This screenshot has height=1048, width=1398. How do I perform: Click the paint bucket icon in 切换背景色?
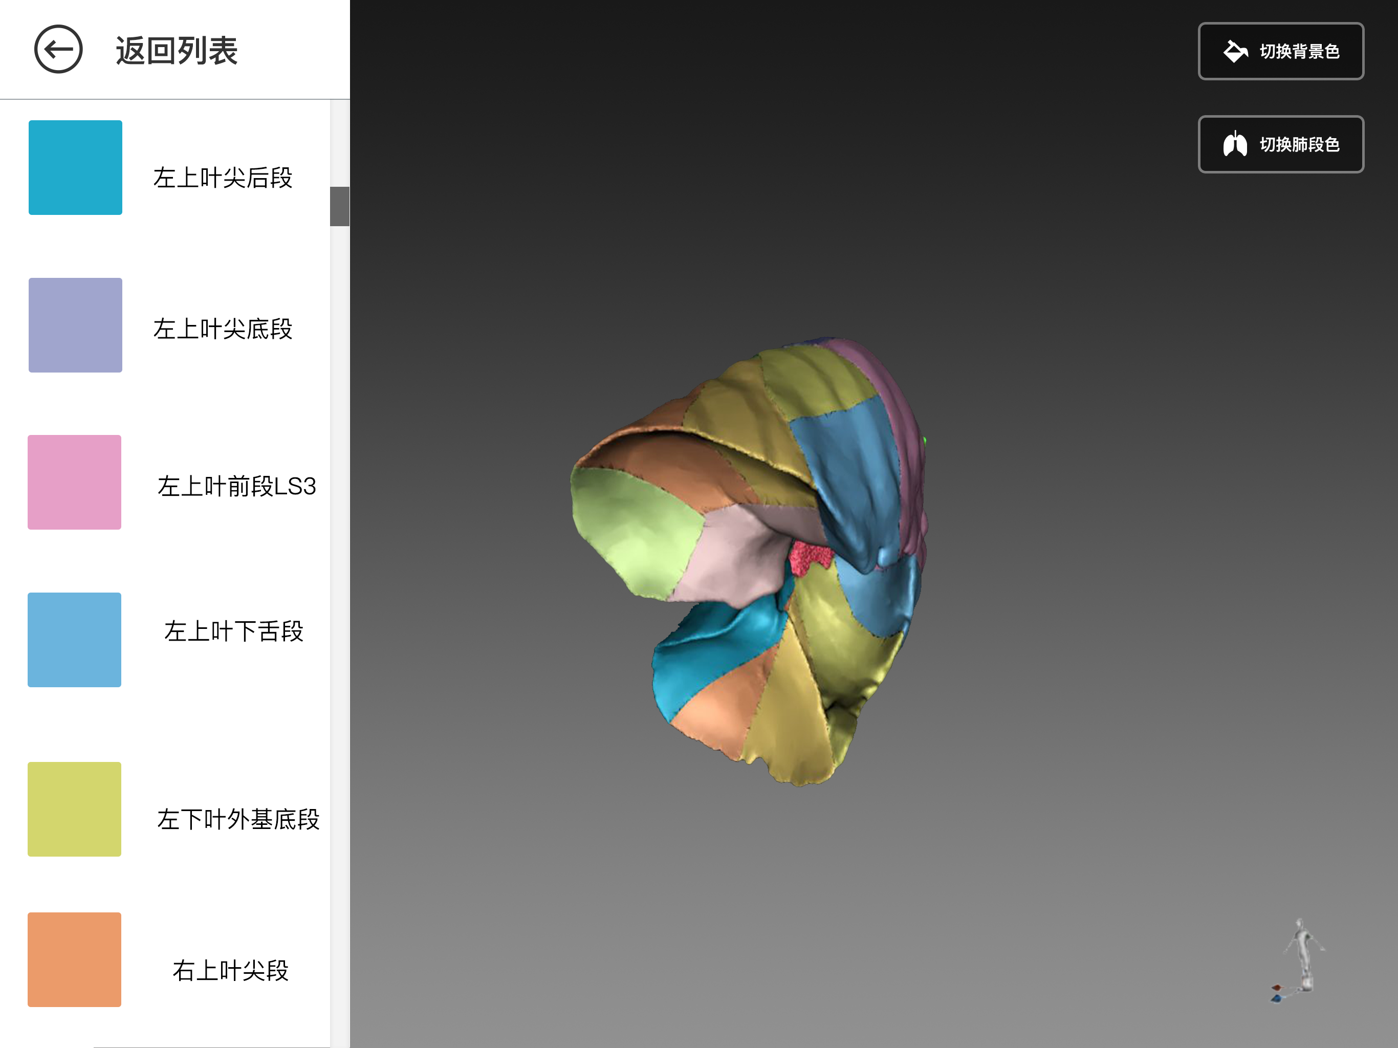[x=1236, y=51]
